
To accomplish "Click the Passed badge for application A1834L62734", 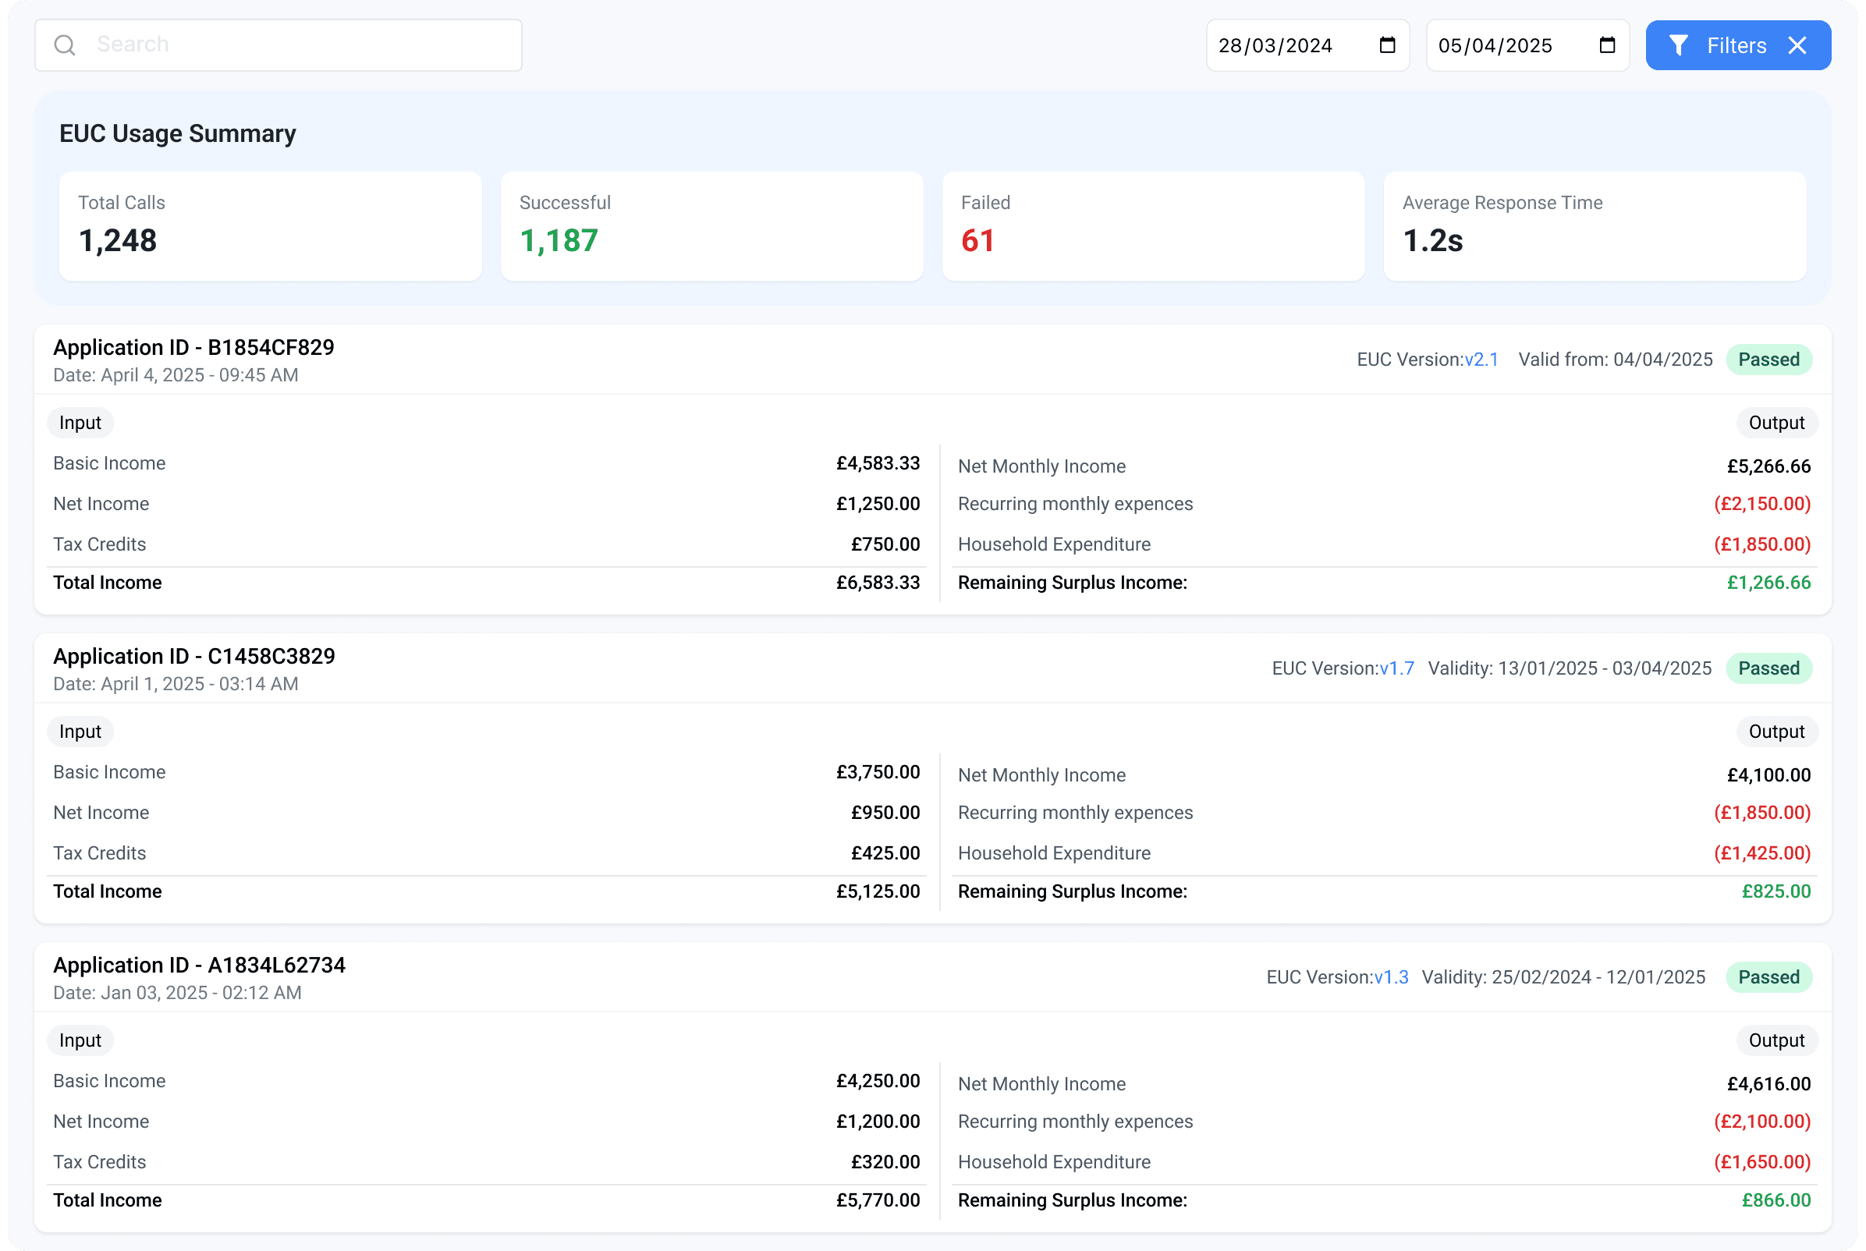I will [x=1768, y=977].
